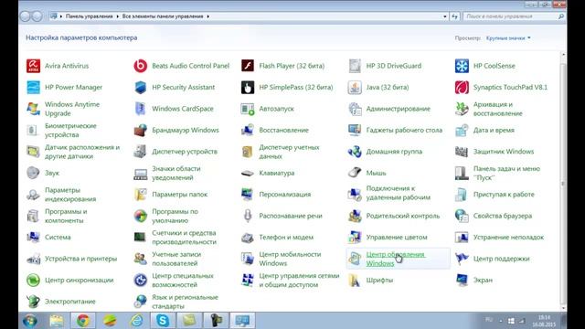Click the refresh button beside address bar
The image size is (585, 329).
pyautogui.click(x=454, y=16)
